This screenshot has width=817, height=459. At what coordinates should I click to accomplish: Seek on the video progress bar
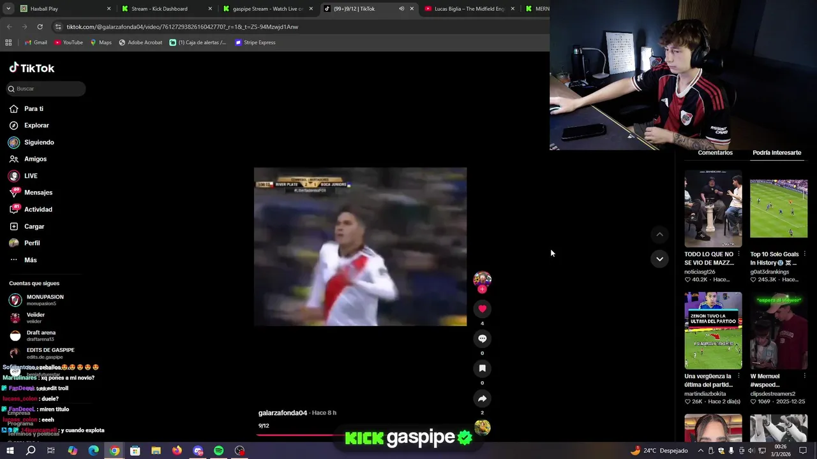[x=361, y=435]
